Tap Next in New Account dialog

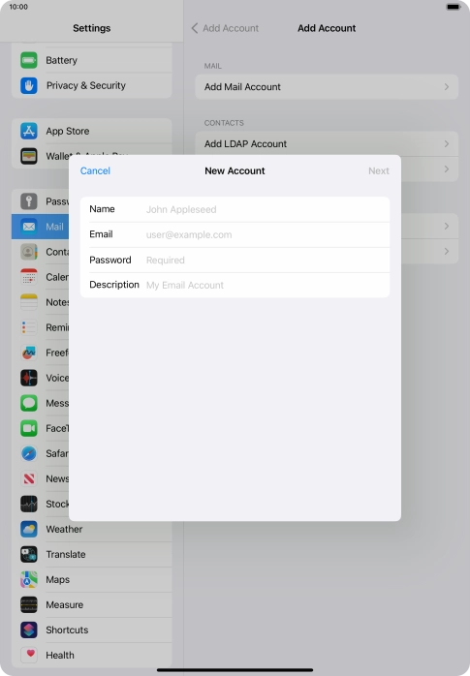click(x=379, y=170)
